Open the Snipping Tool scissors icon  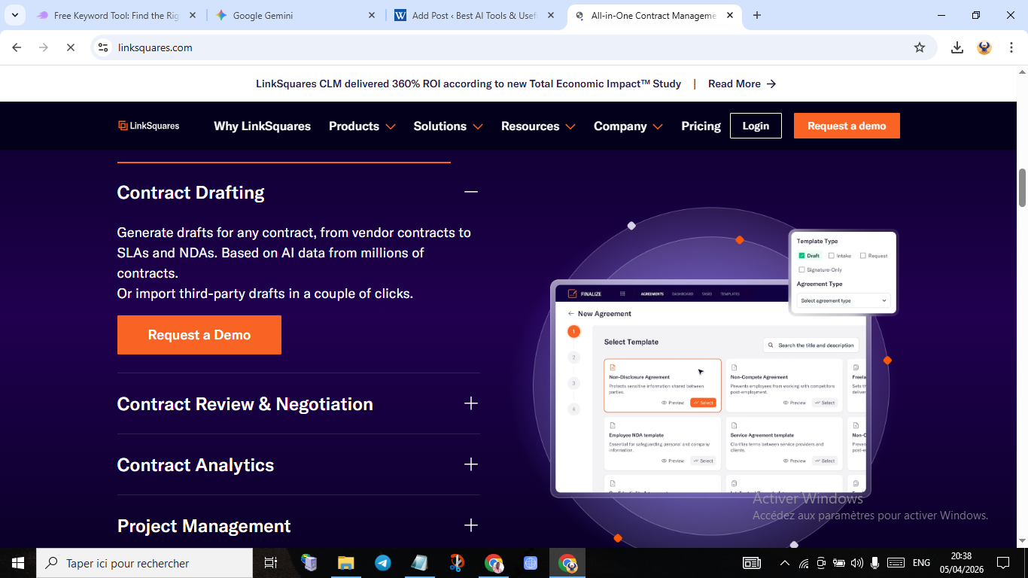coord(456,563)
